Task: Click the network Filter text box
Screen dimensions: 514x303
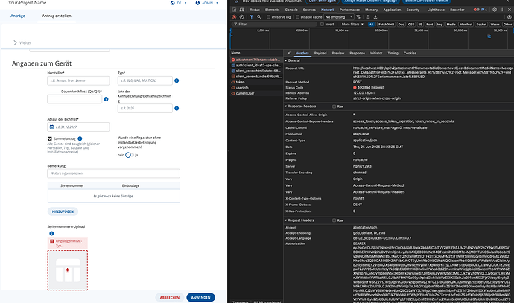Action: click(274, 25)
